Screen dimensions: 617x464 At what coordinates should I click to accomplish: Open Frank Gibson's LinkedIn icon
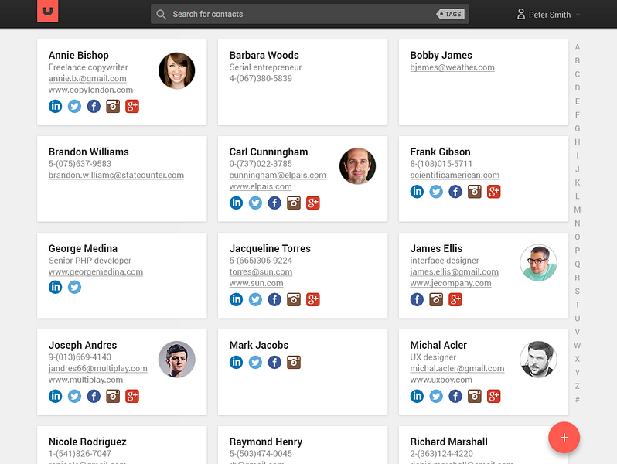click(417, 192)
